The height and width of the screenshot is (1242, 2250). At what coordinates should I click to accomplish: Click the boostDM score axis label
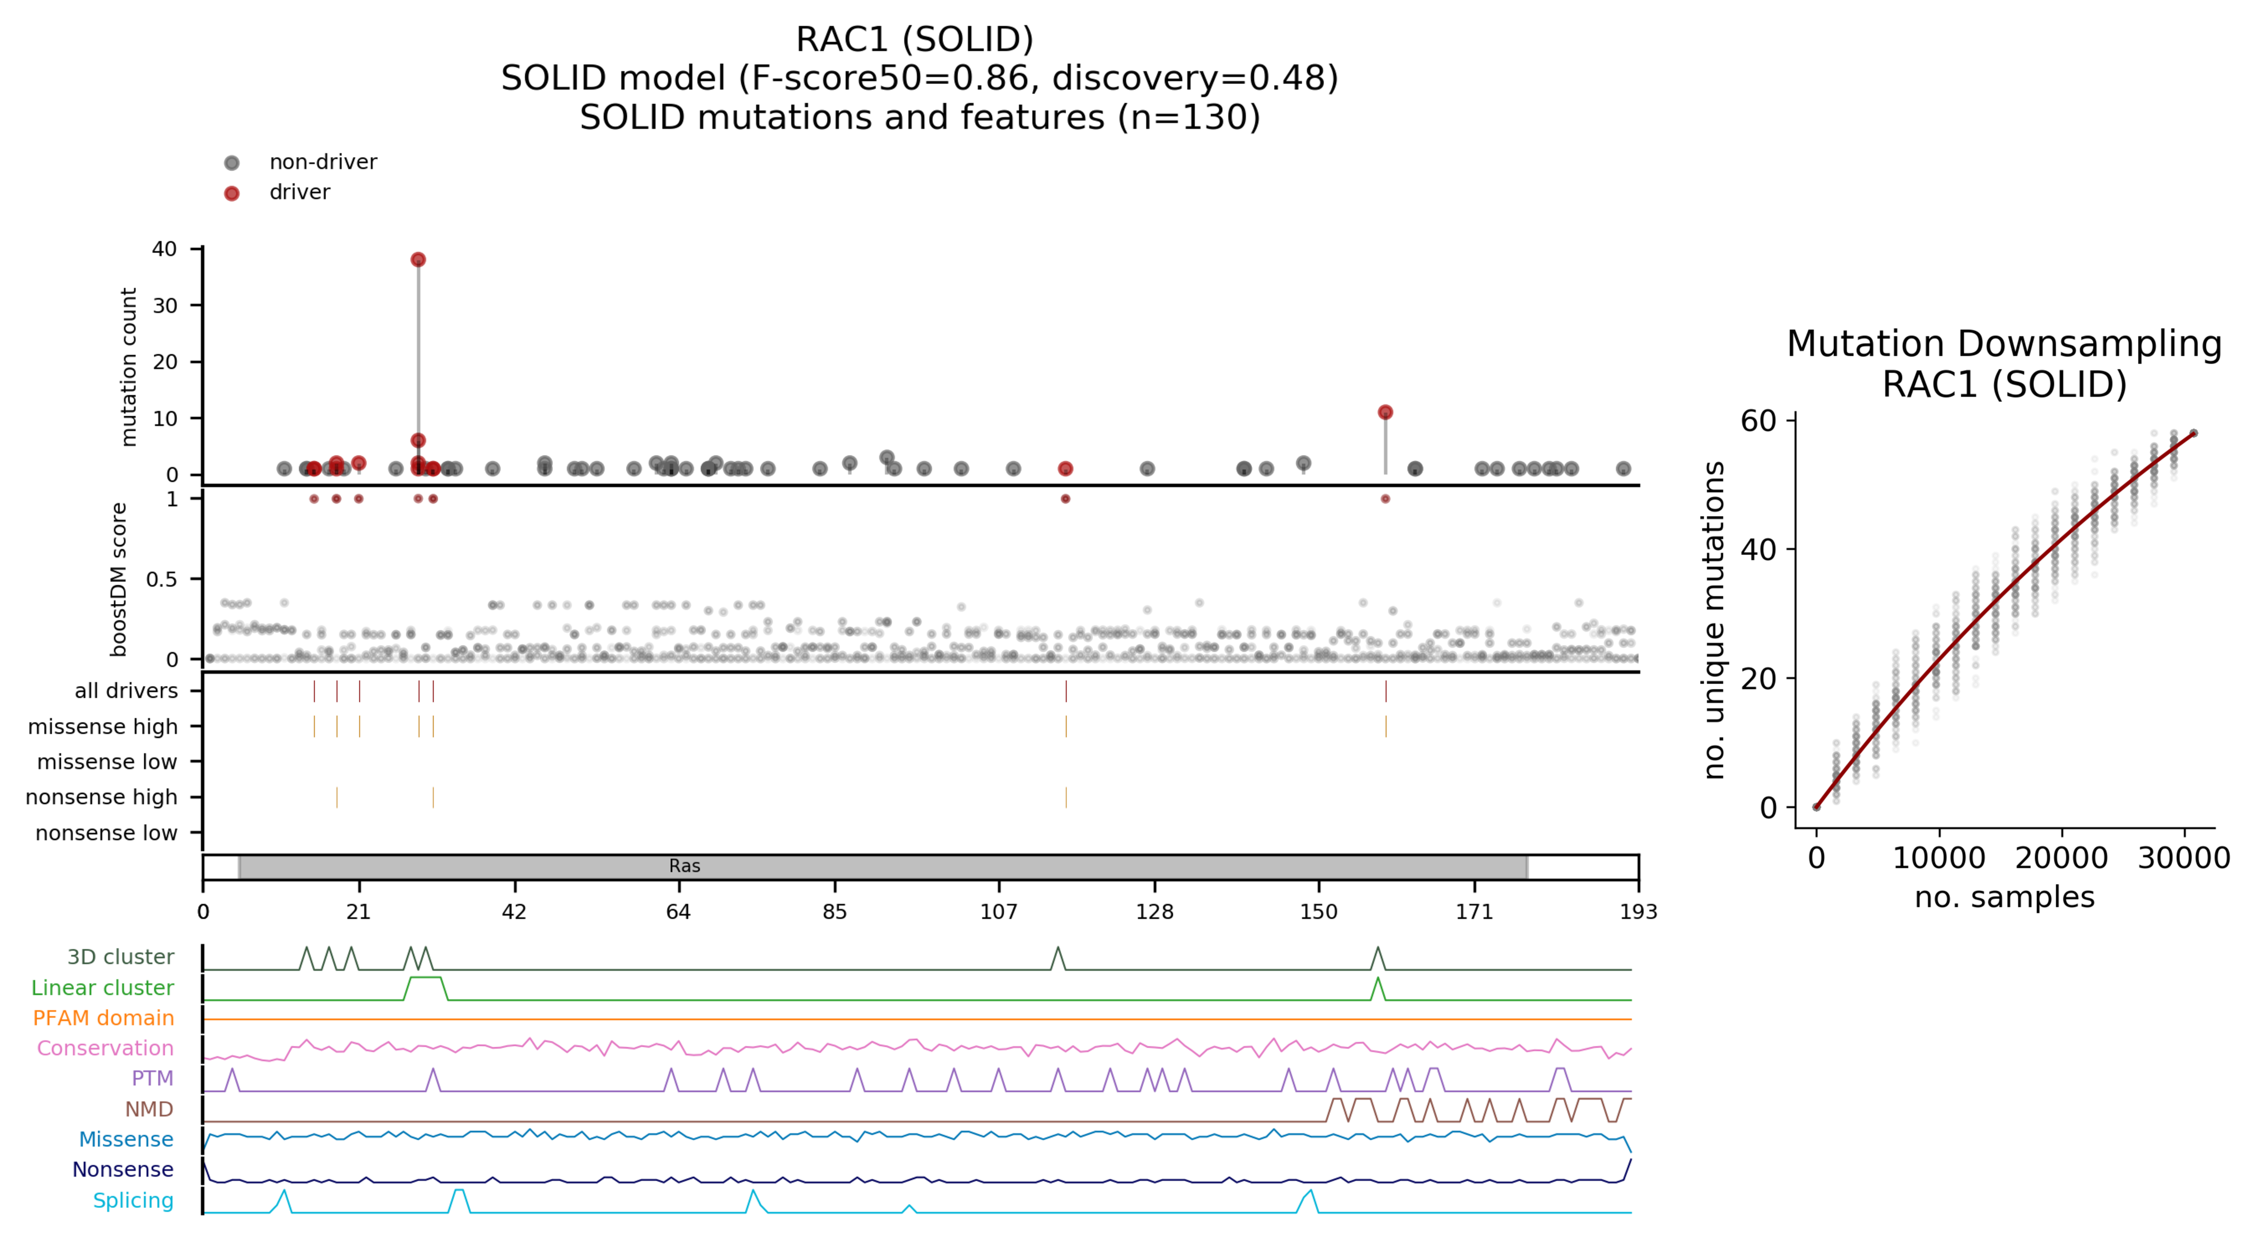[x=119, y=579]
